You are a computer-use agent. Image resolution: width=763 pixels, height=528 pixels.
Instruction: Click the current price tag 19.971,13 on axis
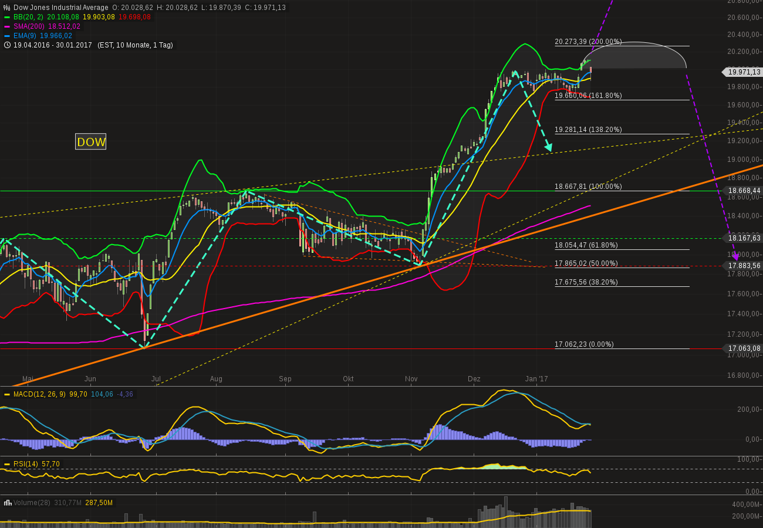point(742,72)
